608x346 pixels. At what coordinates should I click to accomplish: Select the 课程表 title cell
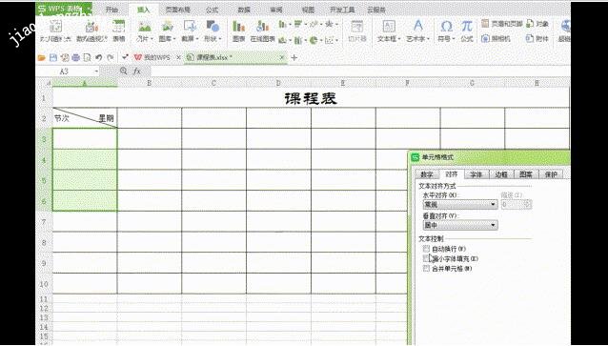point(311,98)
